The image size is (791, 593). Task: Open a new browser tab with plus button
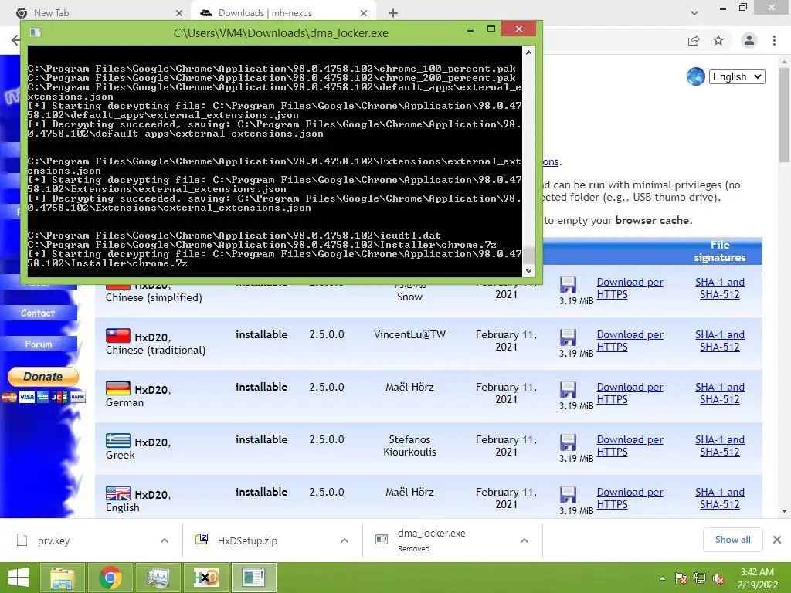(x=393, y=13)
